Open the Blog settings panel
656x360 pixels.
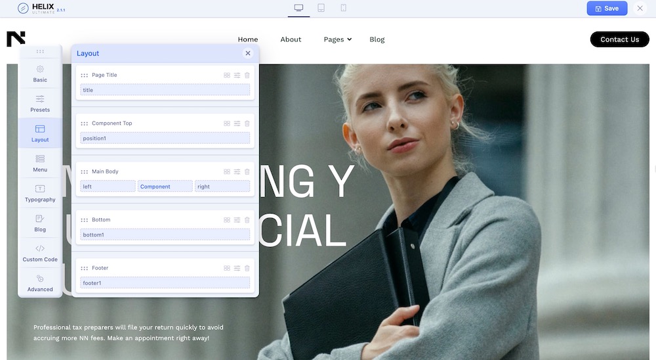tap(40, 223)
